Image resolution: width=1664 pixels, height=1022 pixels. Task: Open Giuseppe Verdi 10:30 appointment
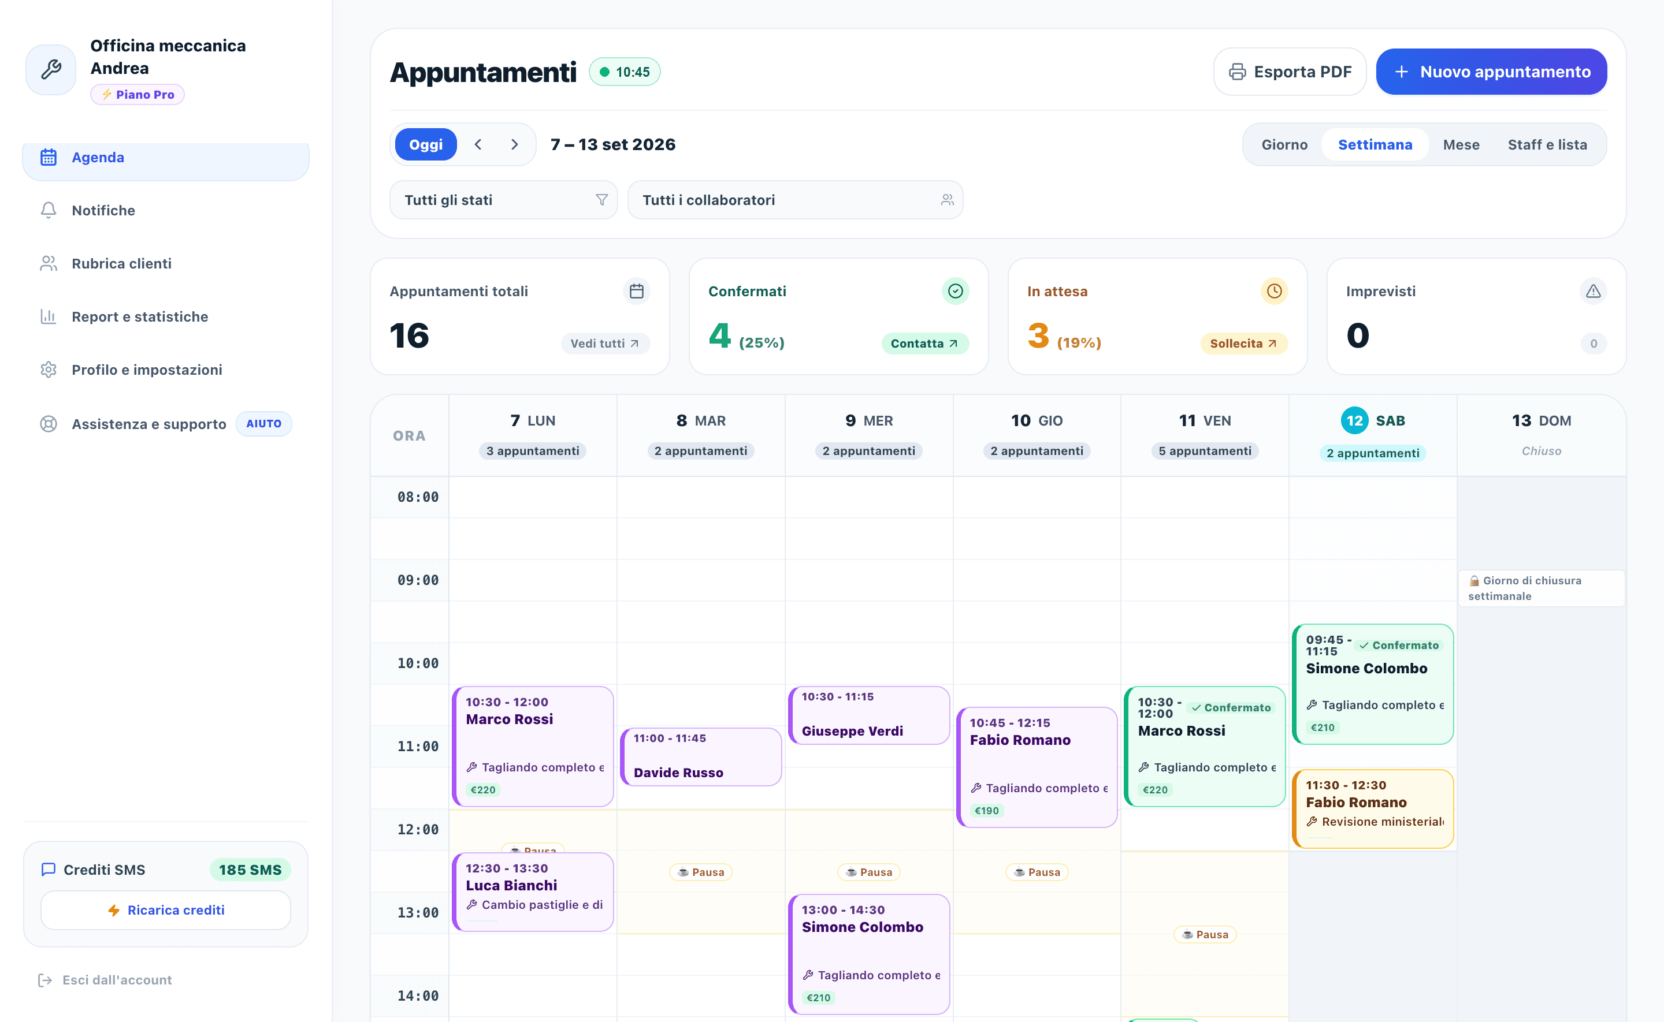[x=869, y=715]
